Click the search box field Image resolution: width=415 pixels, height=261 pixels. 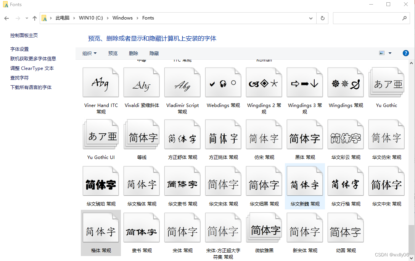click(372, 18)
